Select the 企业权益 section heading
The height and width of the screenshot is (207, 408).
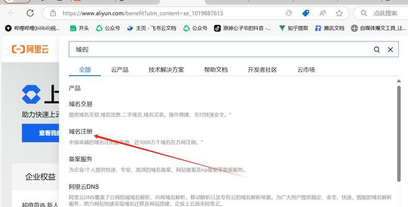tap(40, 177)
